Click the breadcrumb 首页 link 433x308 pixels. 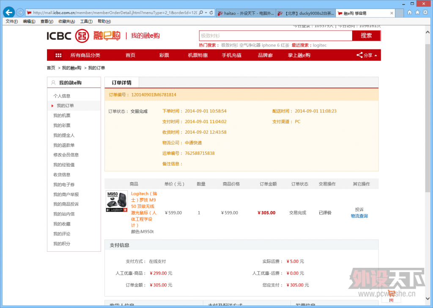click(x=51, y=68)
